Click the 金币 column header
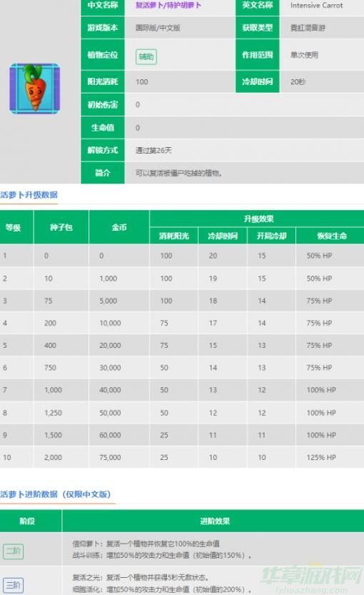 point(119,227)
